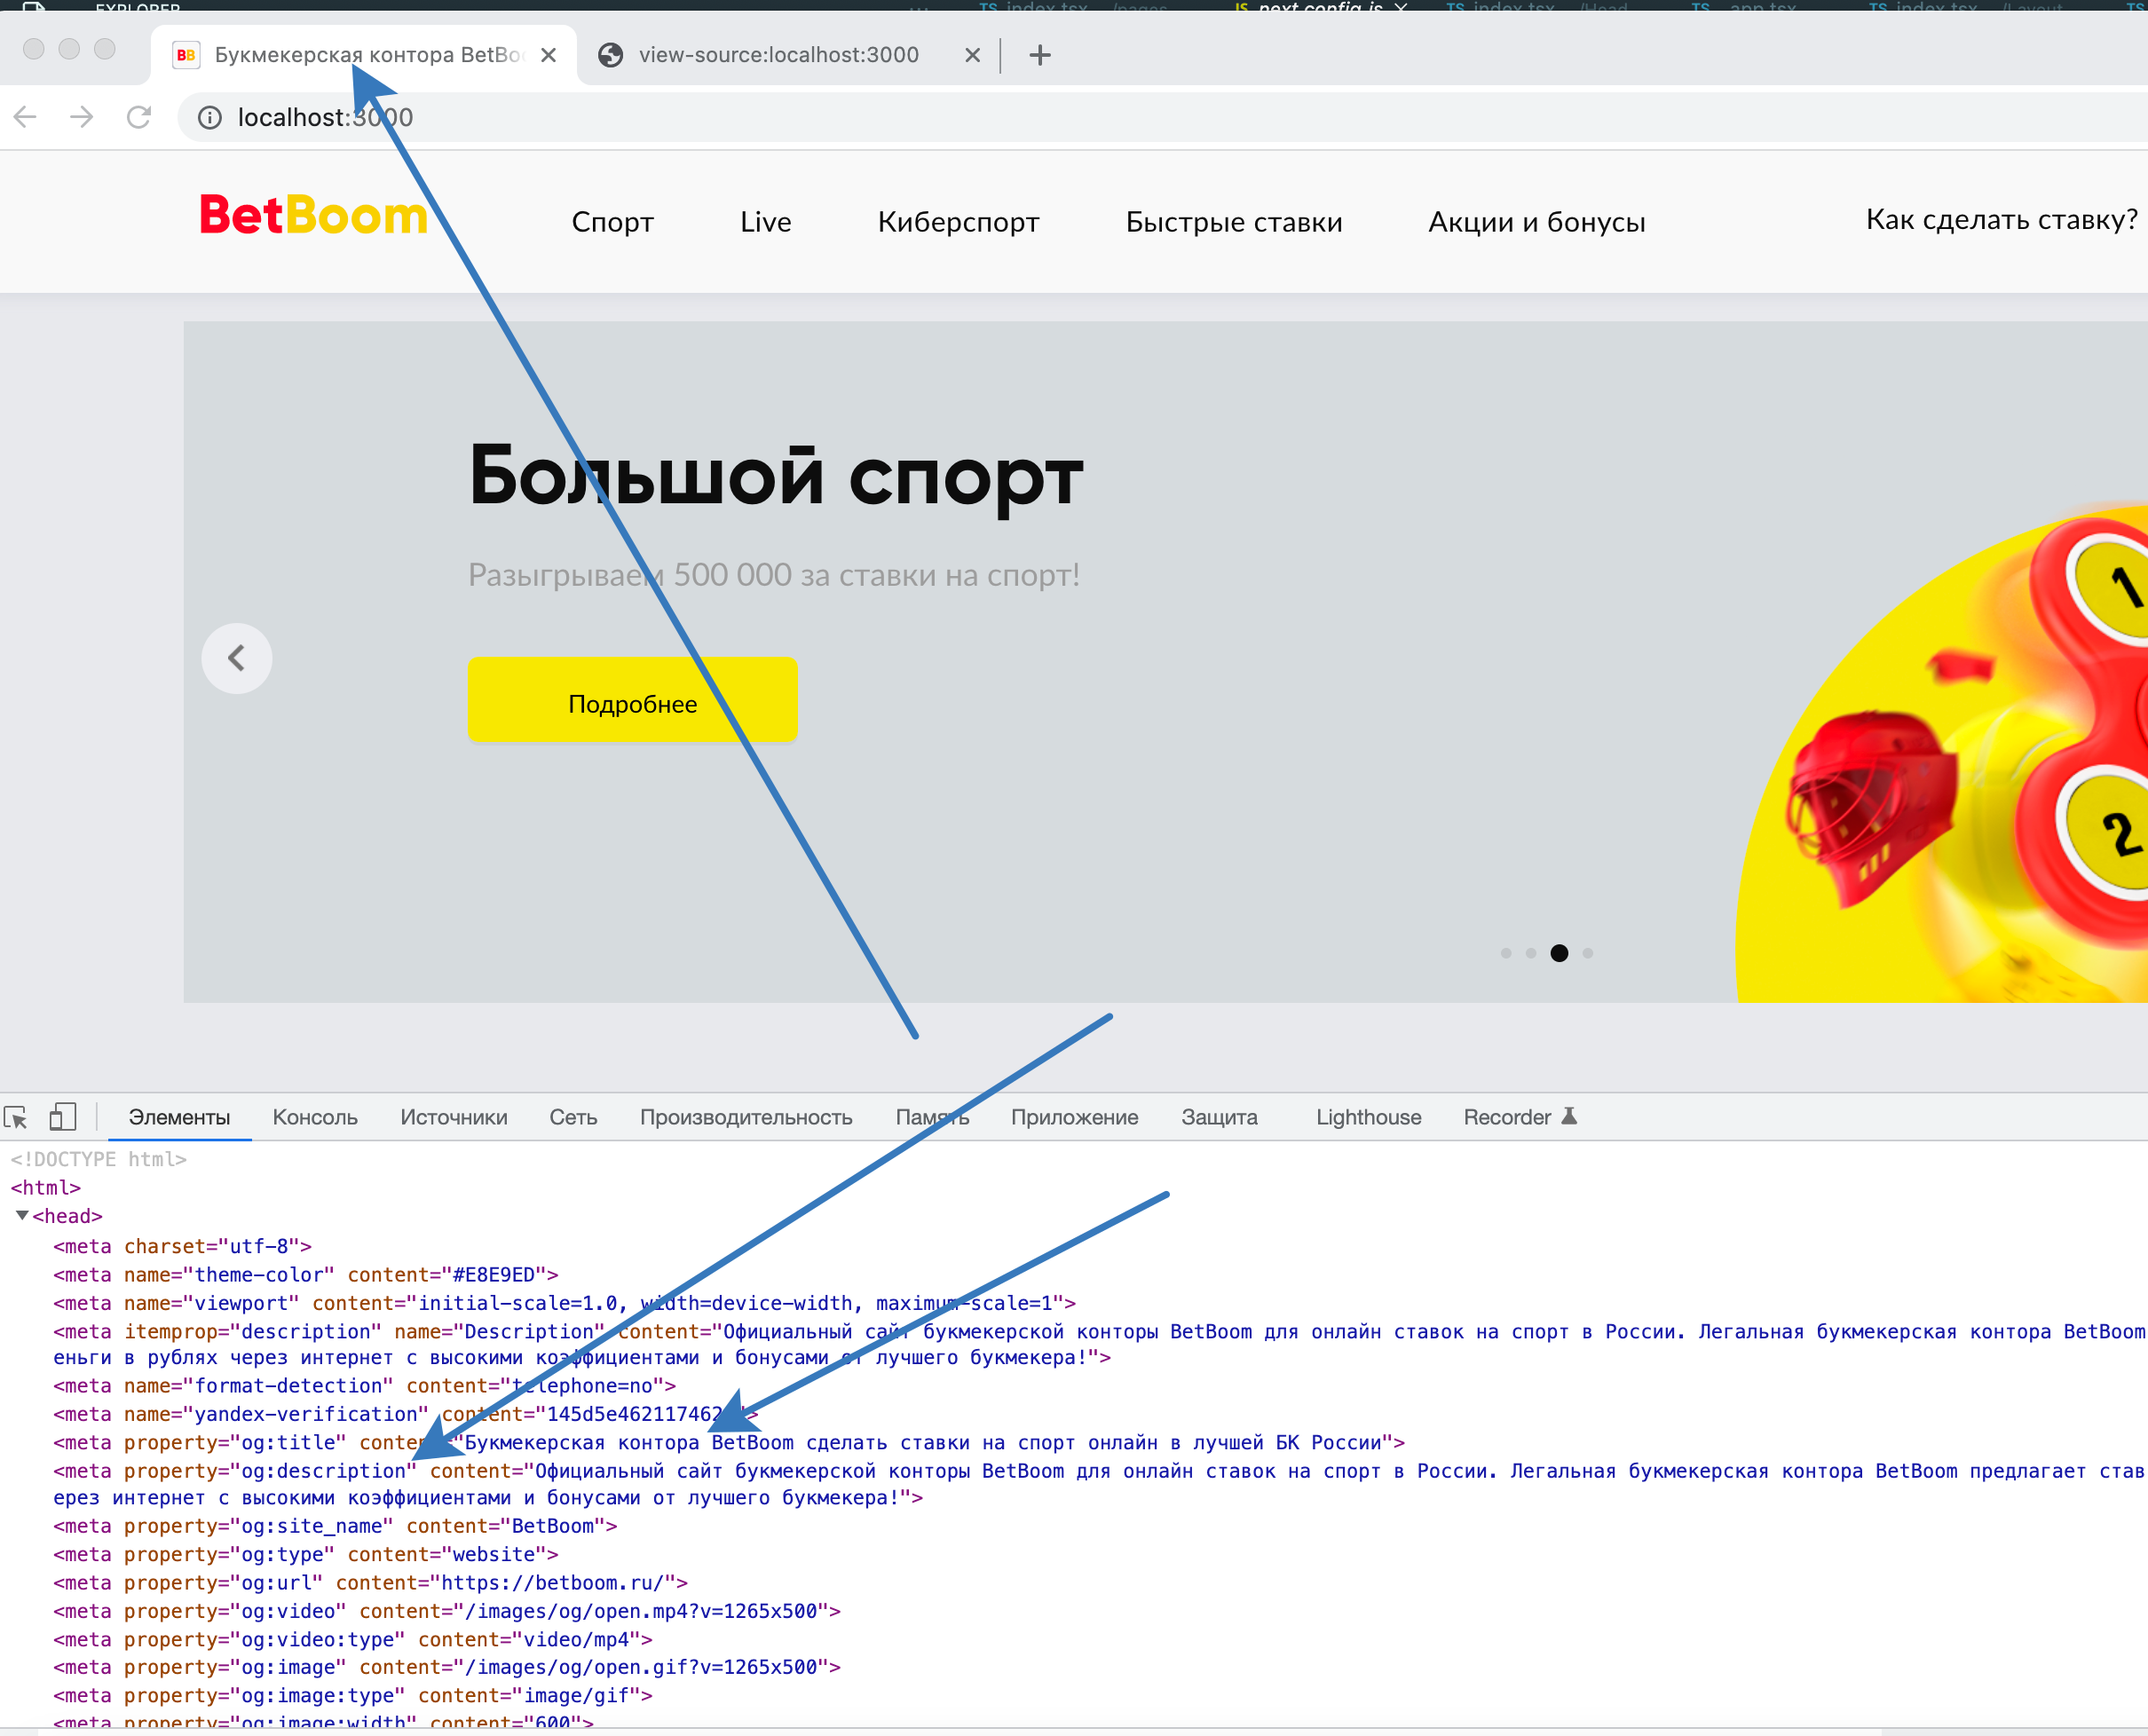2148x1736 pixels.
Task: Click the Recorder flask experiment icon
Action: coord(1570,1116)
